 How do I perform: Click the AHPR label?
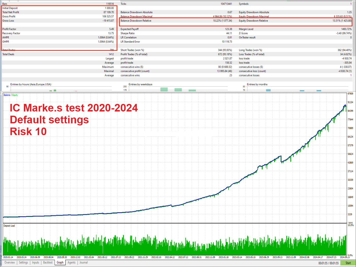[6, 37]
